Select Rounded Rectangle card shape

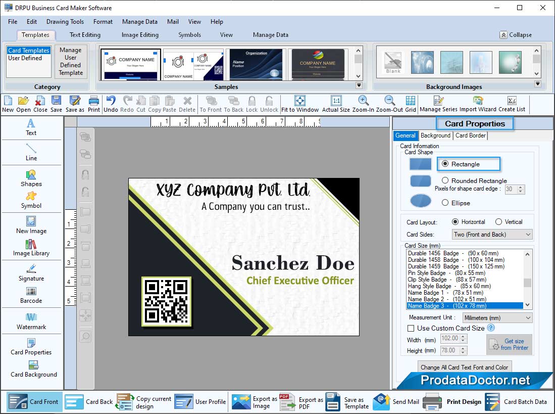click(x=445, y=180)
